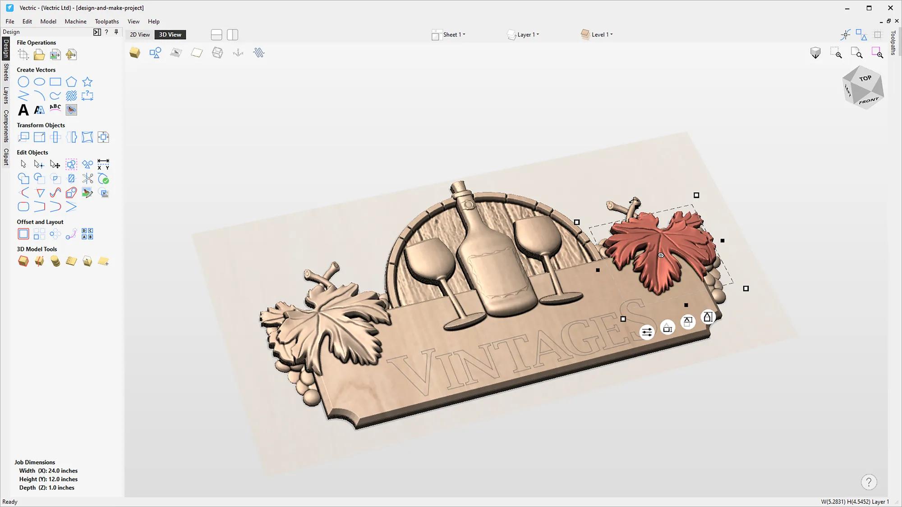
Task: Open the Offset Vectors tool
Action: (x=23, y=233)
